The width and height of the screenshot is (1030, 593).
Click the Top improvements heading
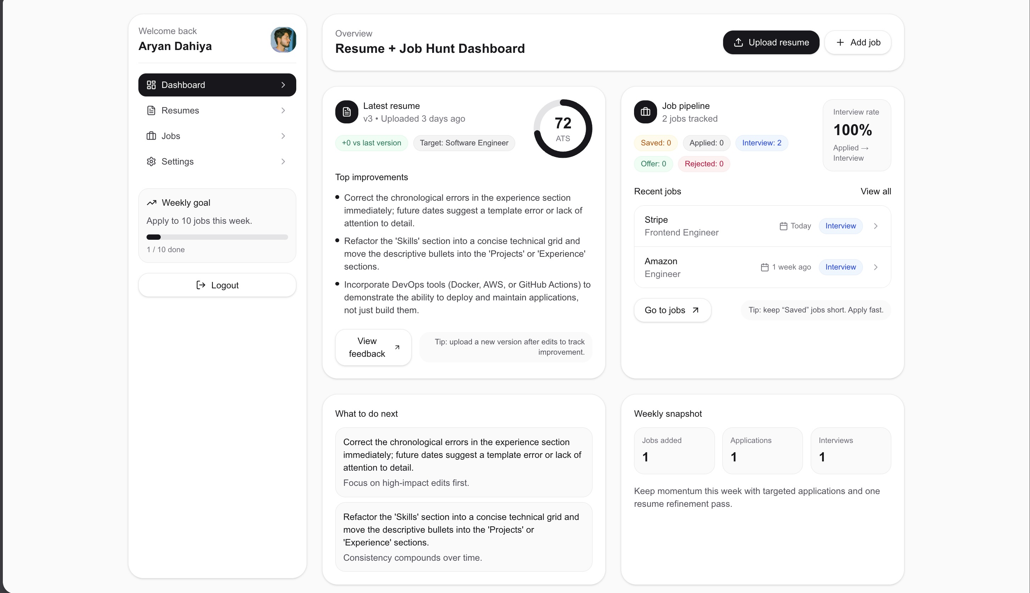click(x=371, y=177)
